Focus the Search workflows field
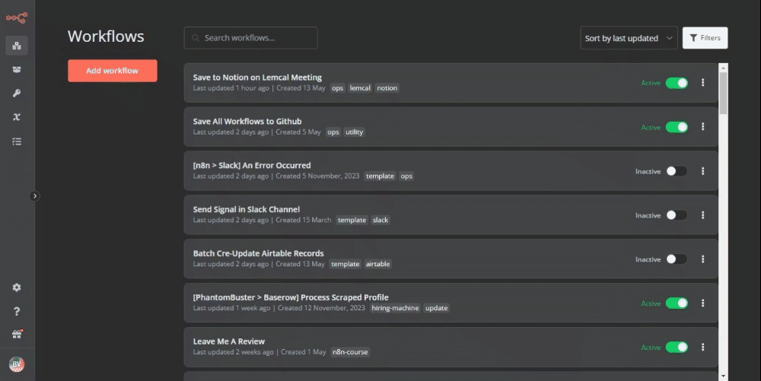Screen dimensions: 761x381 click(251, 38)
